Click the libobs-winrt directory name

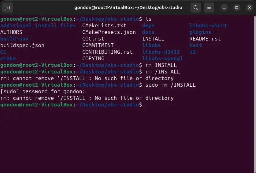click(208, 25)
